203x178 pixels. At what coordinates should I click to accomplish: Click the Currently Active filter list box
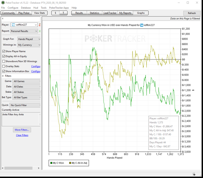pyautogui.click(x=21, y=119)
